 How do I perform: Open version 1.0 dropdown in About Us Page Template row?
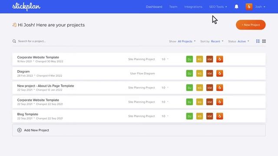(165, 88)
